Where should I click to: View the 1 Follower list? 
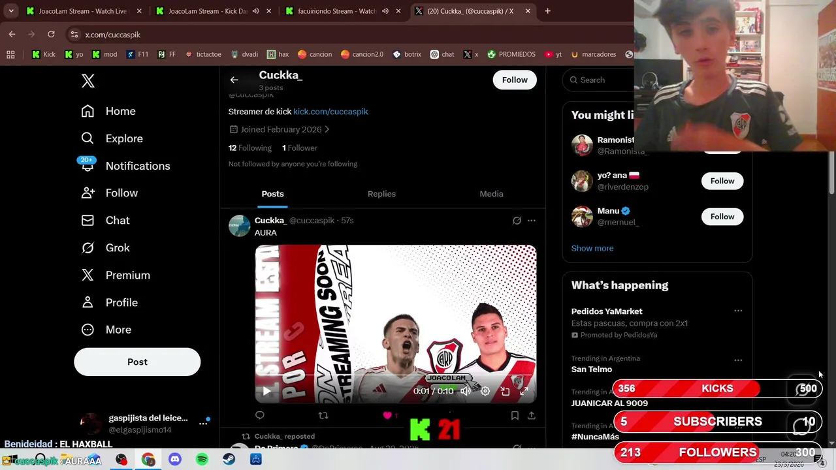(300, 148)
